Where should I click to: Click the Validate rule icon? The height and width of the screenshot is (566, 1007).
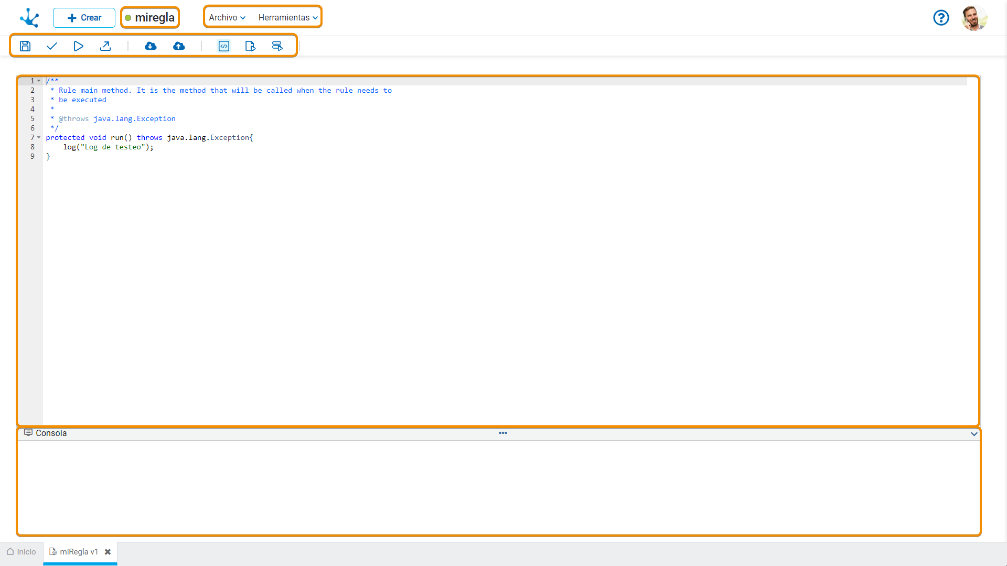52,46
